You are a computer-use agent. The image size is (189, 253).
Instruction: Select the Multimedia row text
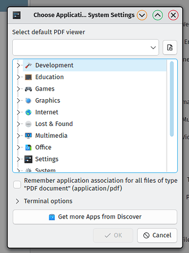[x=51, y=136]
